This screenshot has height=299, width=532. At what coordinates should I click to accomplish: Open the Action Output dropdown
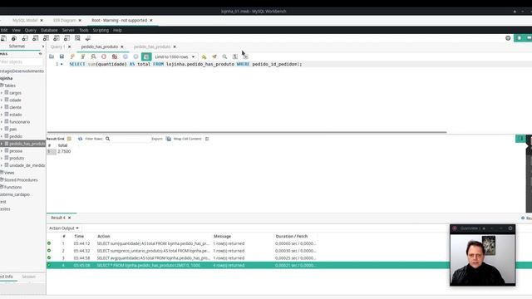coord(64,228)
